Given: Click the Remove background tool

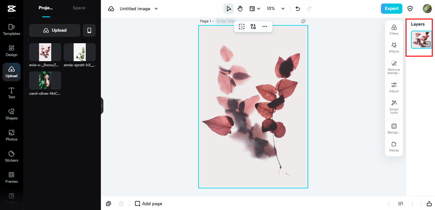Looking at the screenshot, I should click(394, 67).
